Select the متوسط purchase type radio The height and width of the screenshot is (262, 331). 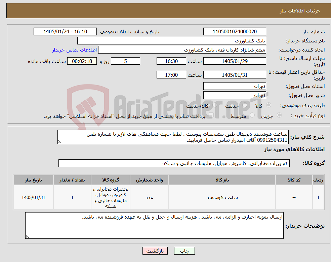point(252,115)
